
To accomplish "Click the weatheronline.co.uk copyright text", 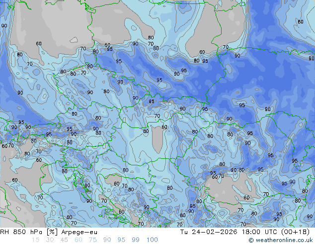I will 281,240.
